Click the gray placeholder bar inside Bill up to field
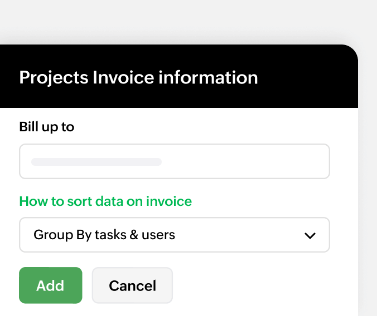 [96, 162]
